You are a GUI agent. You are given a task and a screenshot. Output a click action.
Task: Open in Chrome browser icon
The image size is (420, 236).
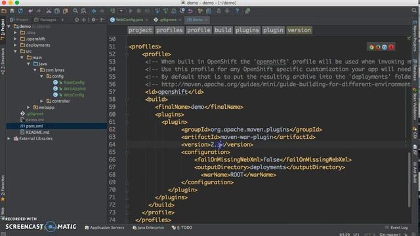[x=371, y=47]
